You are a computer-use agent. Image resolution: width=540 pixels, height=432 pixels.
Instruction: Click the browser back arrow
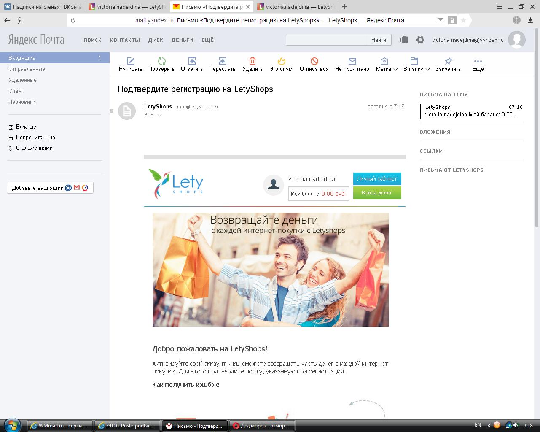click(7, 20)
